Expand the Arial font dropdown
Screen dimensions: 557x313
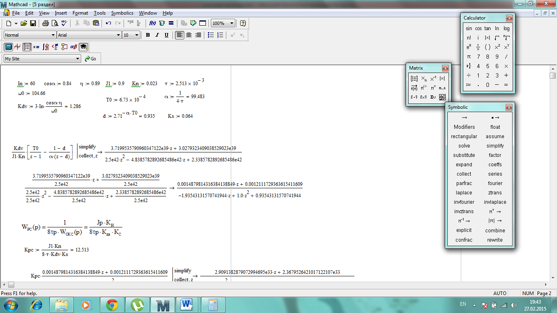coord(118,35)
